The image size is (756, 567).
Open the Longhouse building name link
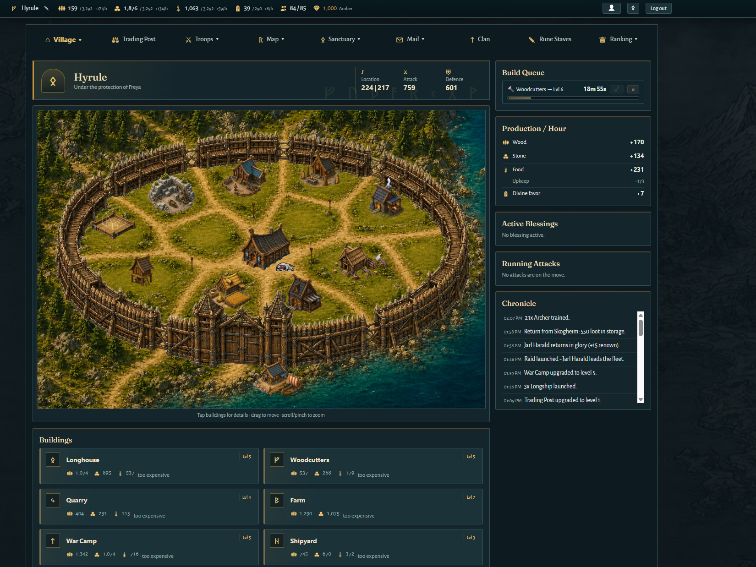[82, 460]
